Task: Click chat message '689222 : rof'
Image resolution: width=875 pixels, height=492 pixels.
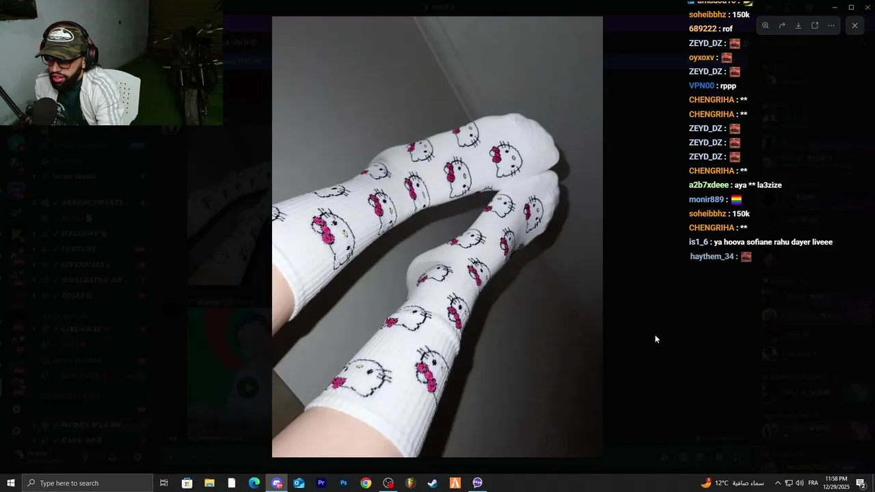Action: point(711,29)
